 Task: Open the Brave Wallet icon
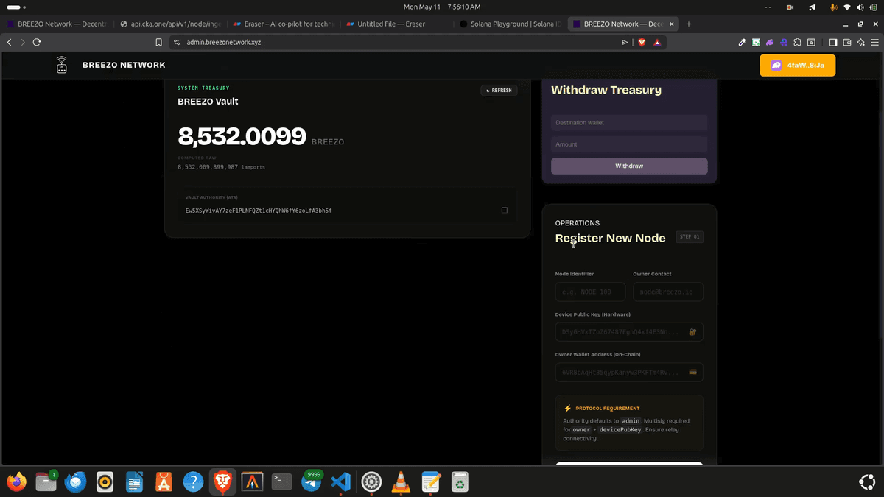(847, 43)
